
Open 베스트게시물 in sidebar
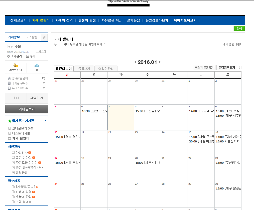(x=21, y=133)
